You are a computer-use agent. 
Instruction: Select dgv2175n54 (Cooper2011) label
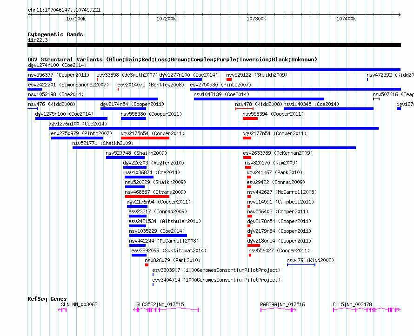153,133
